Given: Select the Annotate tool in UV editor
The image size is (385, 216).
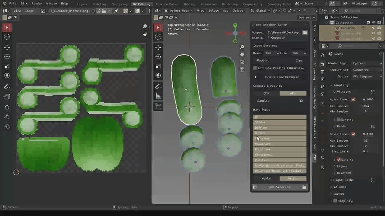Looking at the screenshot, I should (7, 86).
